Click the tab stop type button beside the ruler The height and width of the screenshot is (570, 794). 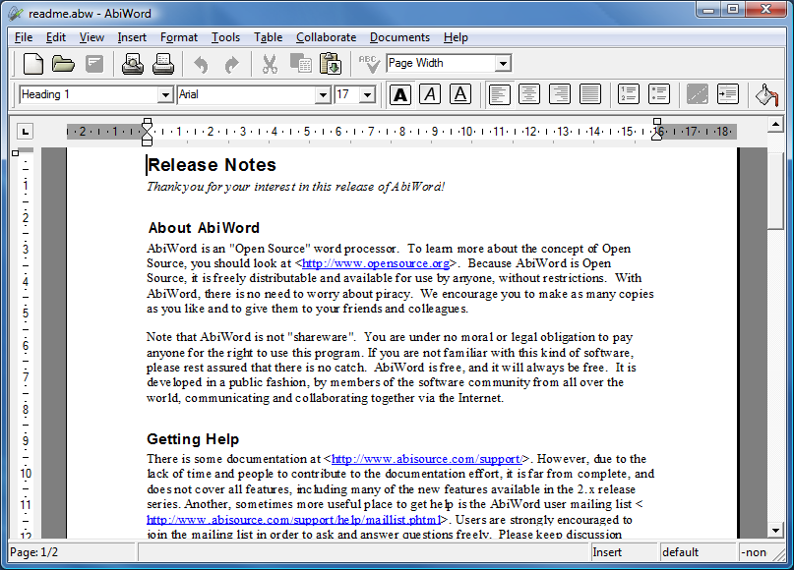click(25, 132)
